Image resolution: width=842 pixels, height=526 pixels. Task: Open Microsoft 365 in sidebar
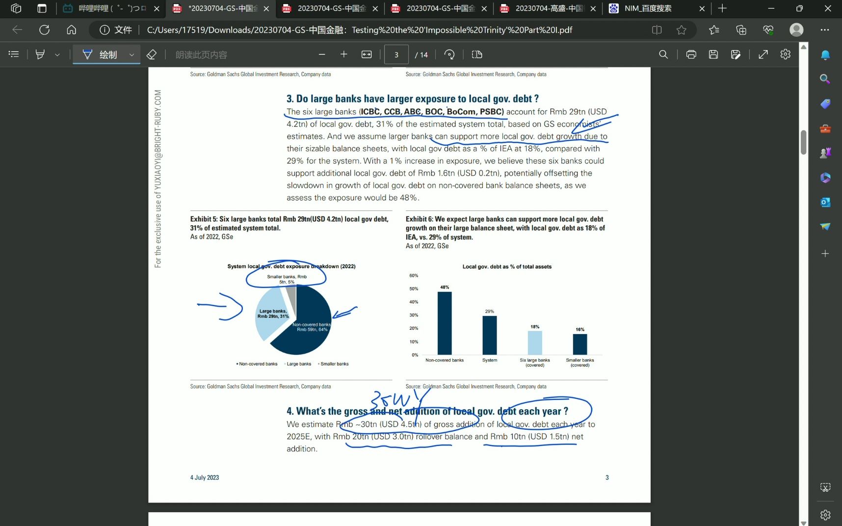coord(825,178)
